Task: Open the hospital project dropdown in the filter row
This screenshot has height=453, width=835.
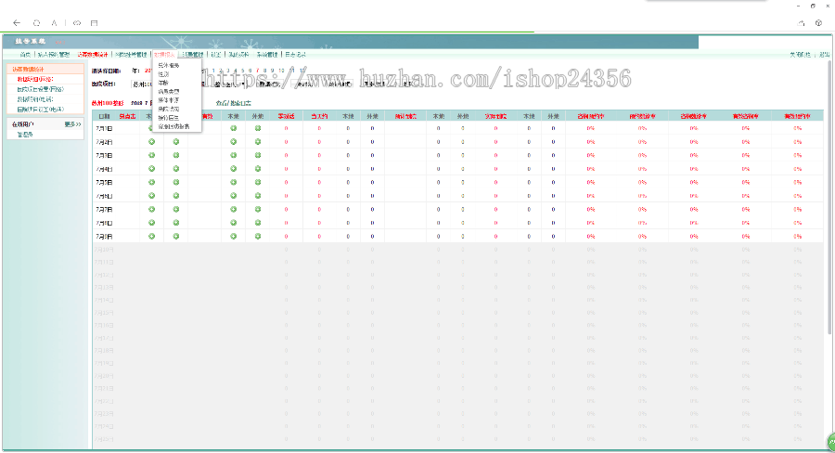Action: click(142, 84)
